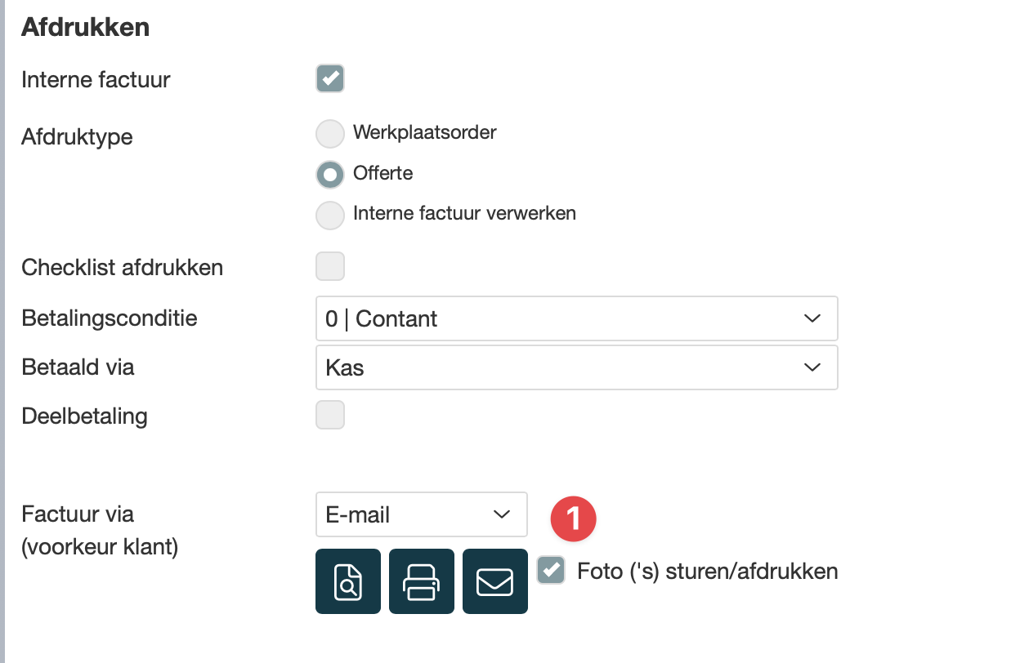Tick the Deelbetaling checkbox
Screen dimensions: 1020x663
330,415
